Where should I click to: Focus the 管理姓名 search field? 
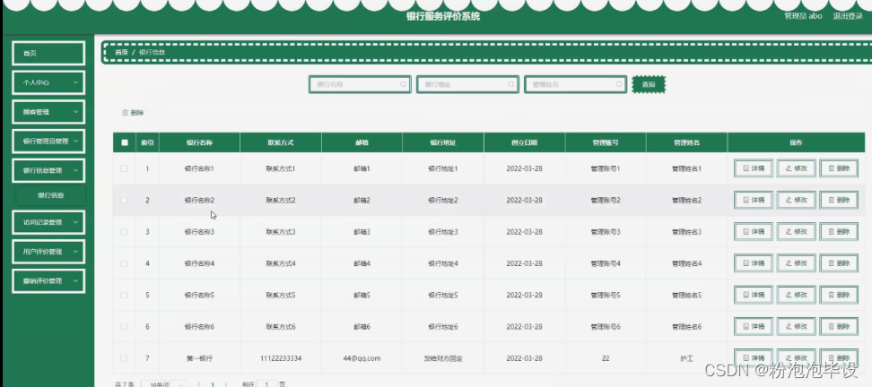576,84
